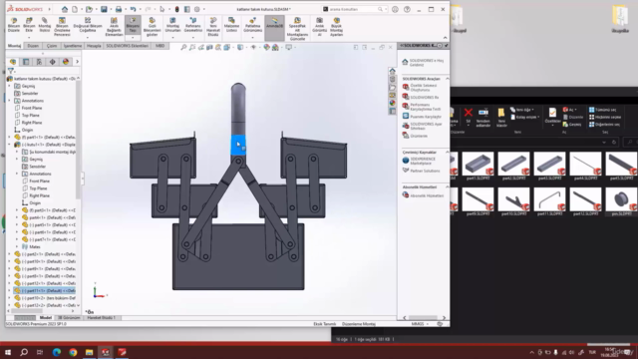Click the Print icon
This screenshot has height=359, width=638.
click(x=119, y=9)
